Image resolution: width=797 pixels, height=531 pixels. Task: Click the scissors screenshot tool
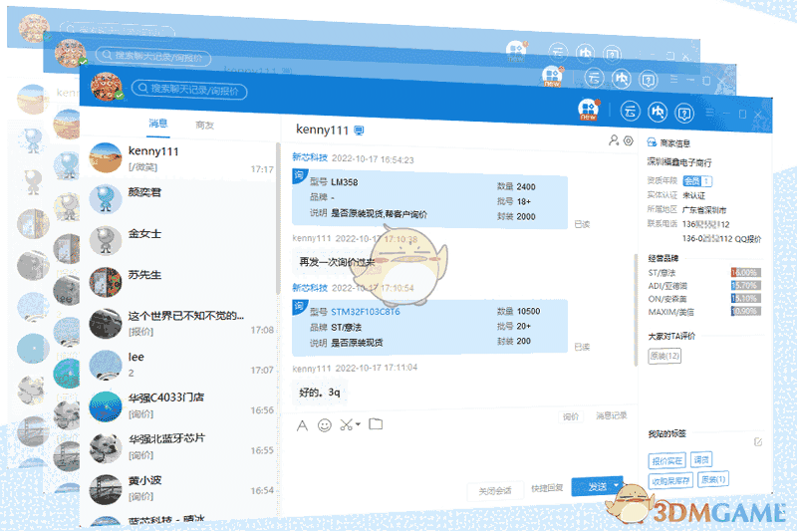(x=347, y=424)
